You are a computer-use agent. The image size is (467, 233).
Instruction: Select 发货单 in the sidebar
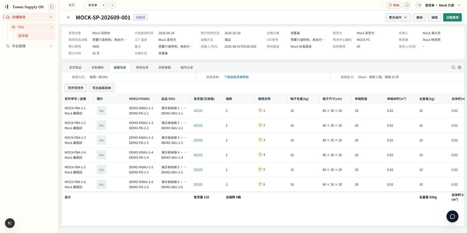click(x=36, y=36)
